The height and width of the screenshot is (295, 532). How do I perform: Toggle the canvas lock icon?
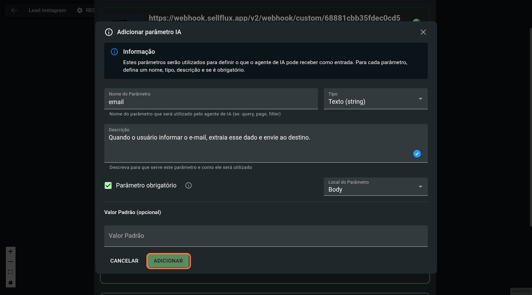click(11, 282)
